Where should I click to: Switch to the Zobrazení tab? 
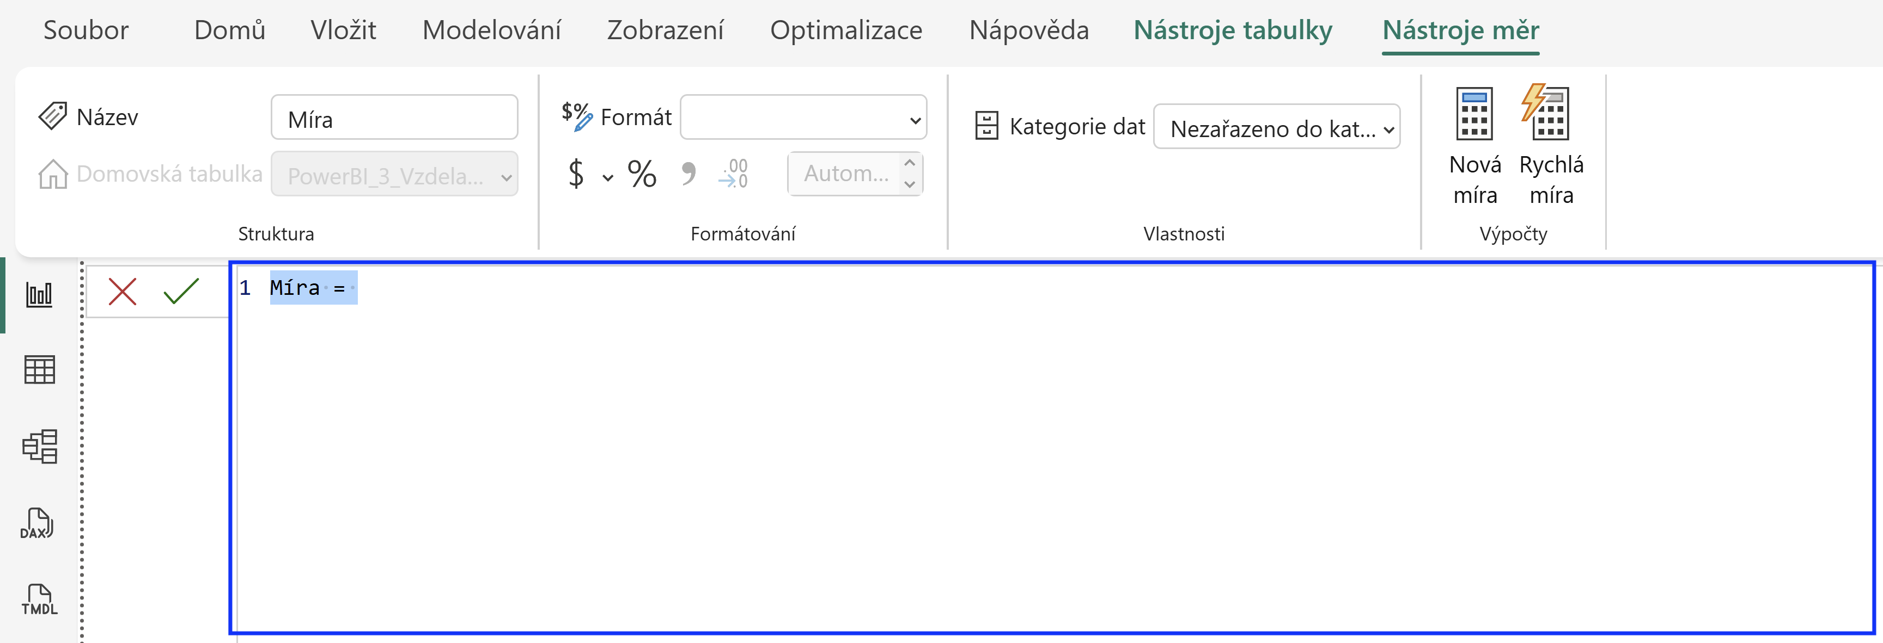point(665,30)
